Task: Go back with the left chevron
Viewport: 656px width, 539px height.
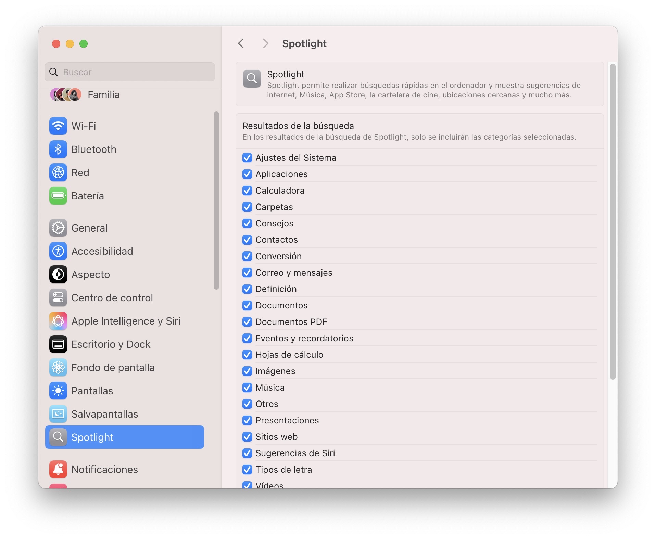Action: coord(241,43)
